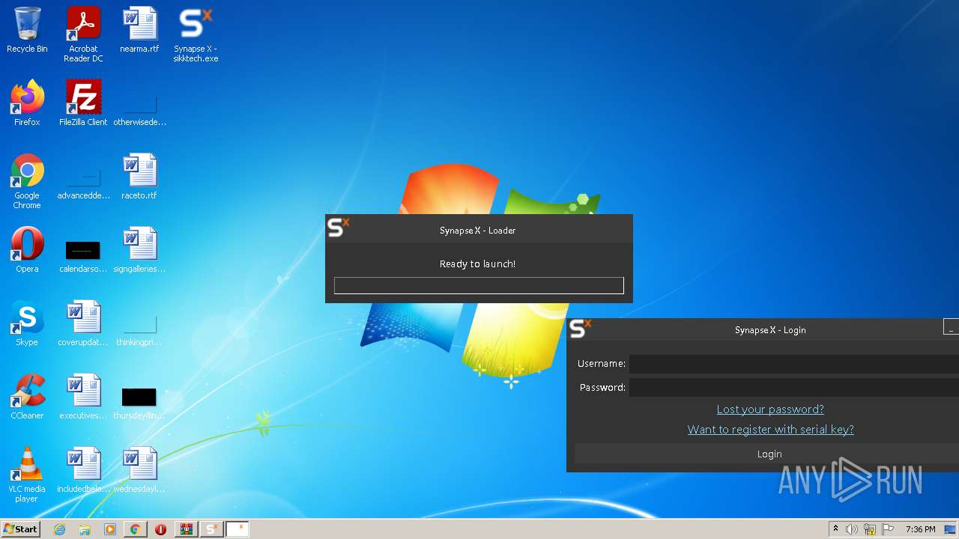Click the 7:36 PM clock

tap(920, 529)
